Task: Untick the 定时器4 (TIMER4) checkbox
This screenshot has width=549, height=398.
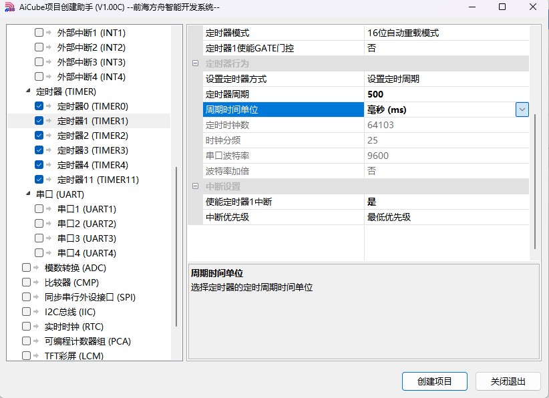Action: click(x=39, y=164)
